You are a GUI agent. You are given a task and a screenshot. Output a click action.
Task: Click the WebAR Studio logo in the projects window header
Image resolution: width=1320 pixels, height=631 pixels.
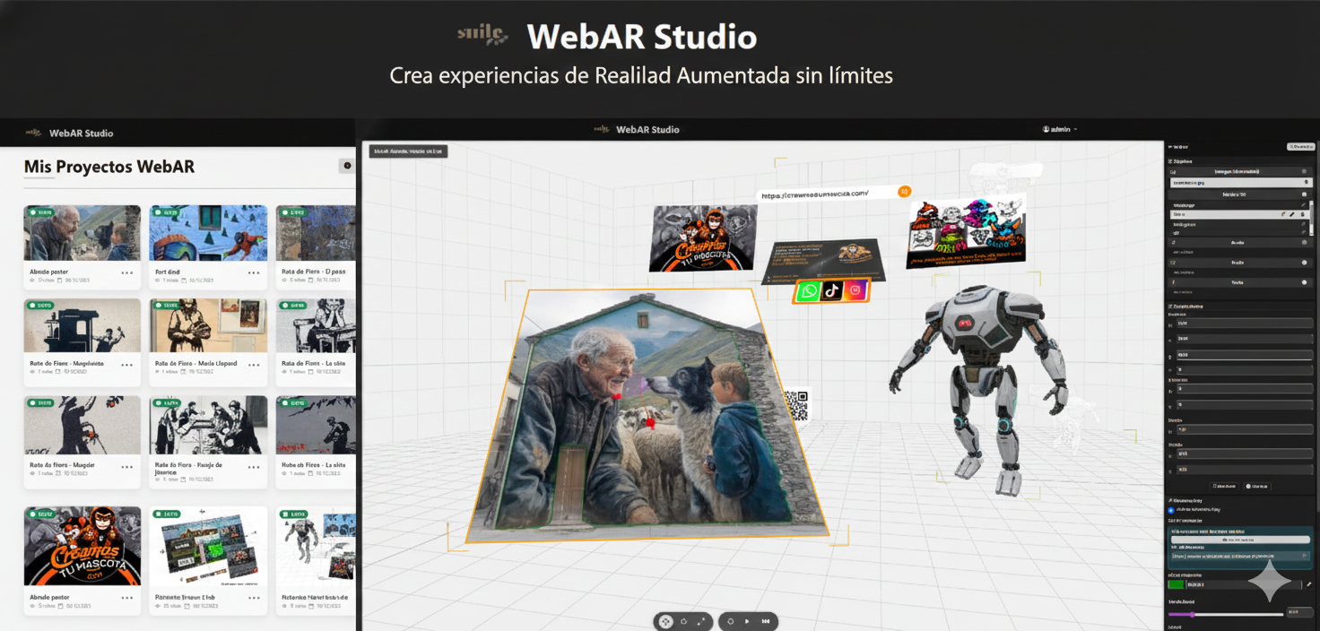33,133
